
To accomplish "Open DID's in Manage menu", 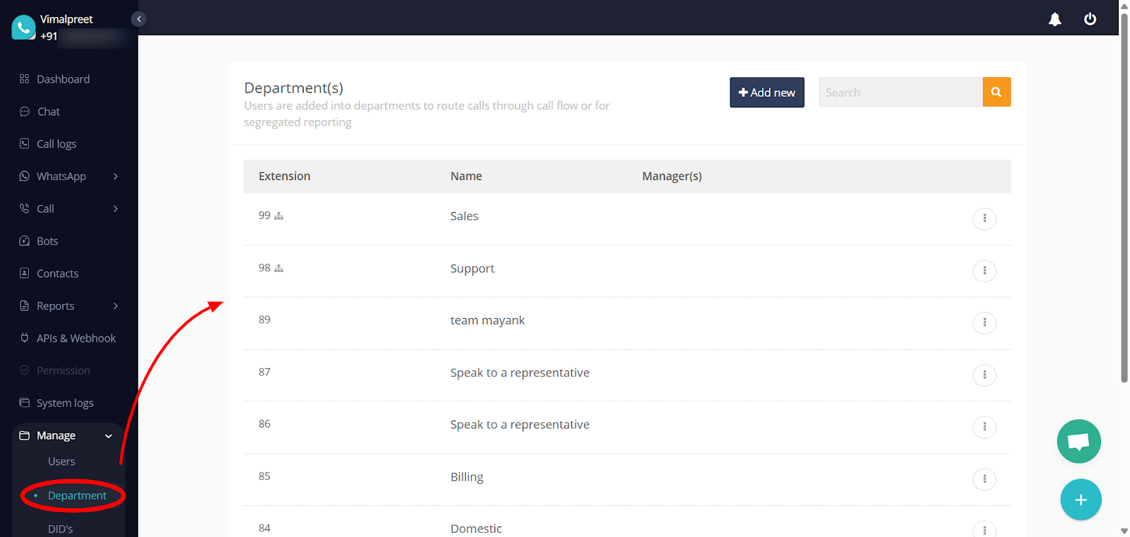I will click(x=60, y=529).
